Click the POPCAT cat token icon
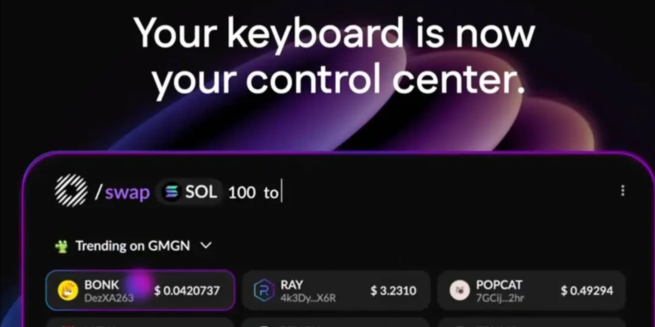This screenshot has height=327, width=655. (x=460, y=290)
